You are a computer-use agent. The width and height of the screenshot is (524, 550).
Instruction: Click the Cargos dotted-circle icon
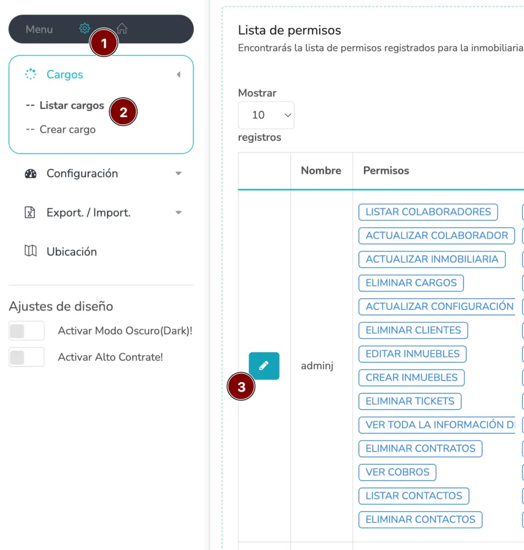[31, 74]
